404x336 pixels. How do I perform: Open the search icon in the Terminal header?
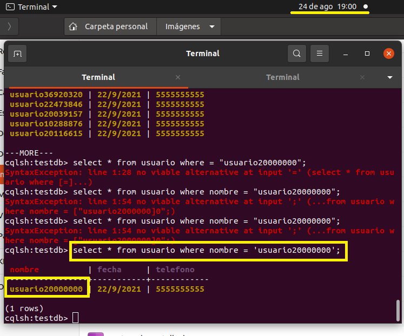(297, 53)
